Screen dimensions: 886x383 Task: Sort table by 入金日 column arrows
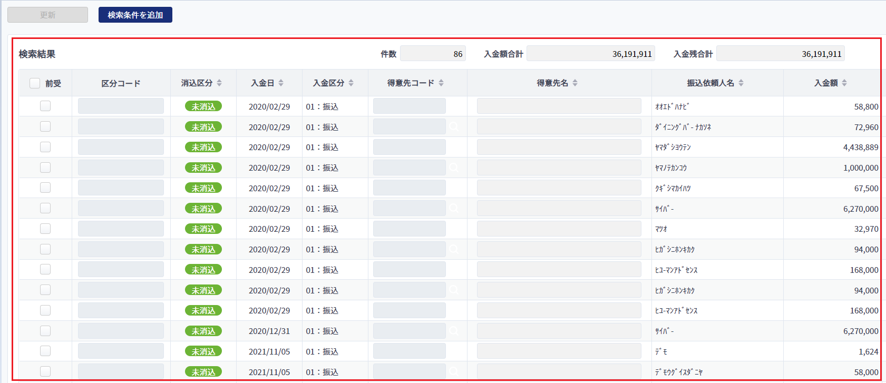coord(281,83)
